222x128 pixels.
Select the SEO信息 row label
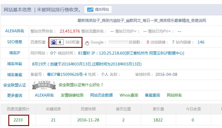15,42
